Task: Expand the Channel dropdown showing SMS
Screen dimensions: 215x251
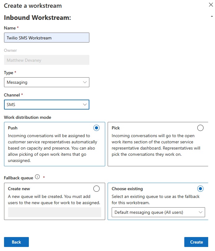Action: tap(47, 105)
